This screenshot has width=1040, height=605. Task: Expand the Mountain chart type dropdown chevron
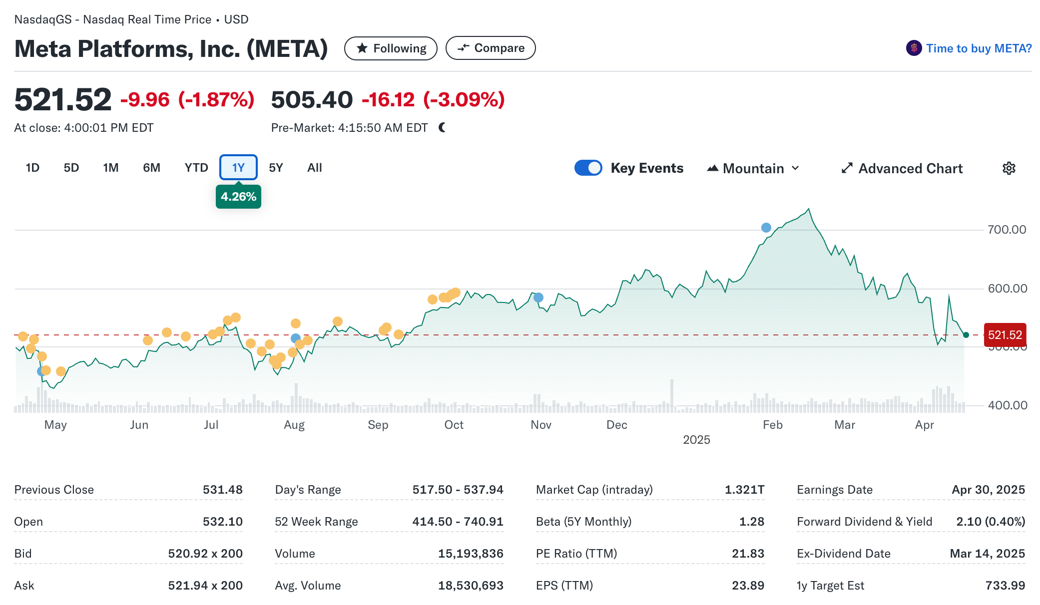(x=796, y=168)
